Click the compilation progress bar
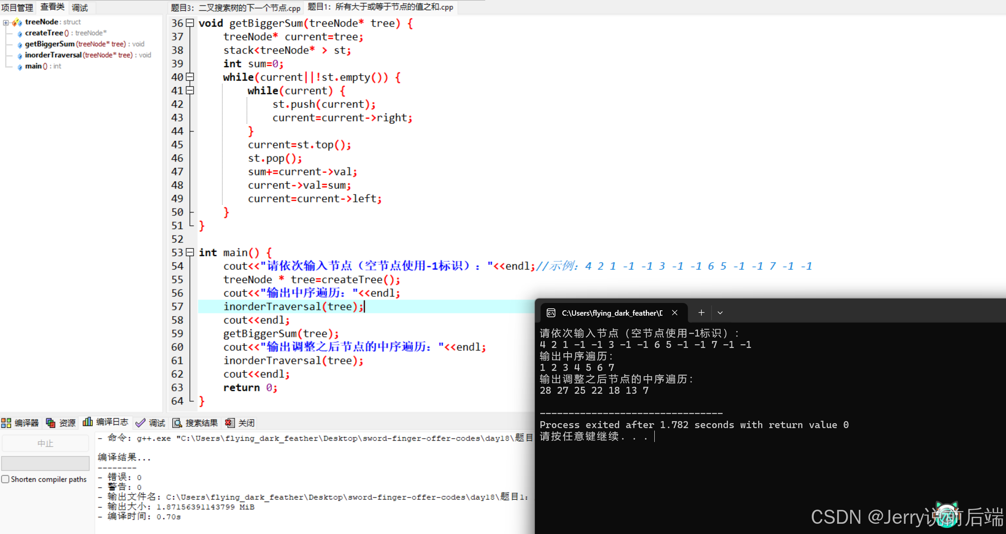1006x534 pixels. click(45, 463)
